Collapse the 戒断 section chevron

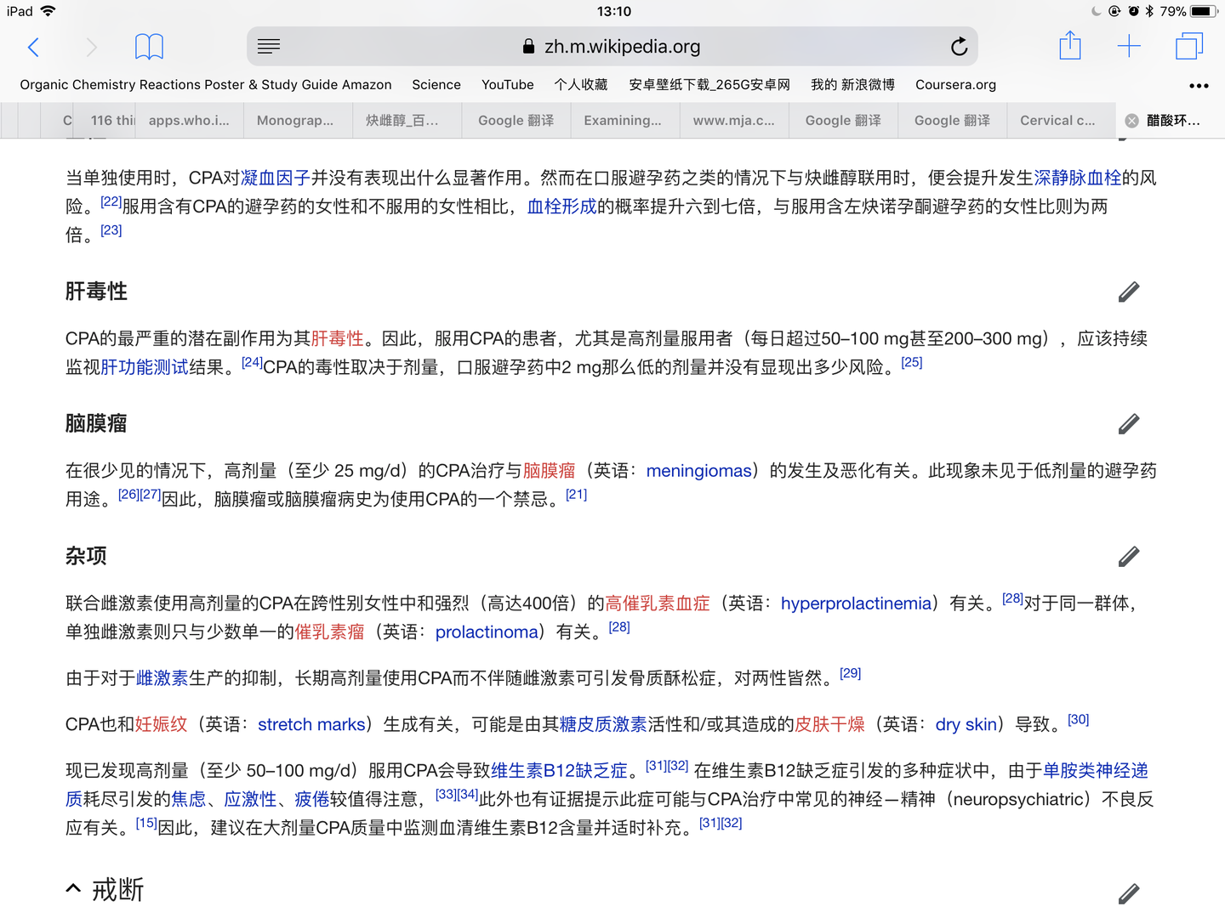click(74, 888)
